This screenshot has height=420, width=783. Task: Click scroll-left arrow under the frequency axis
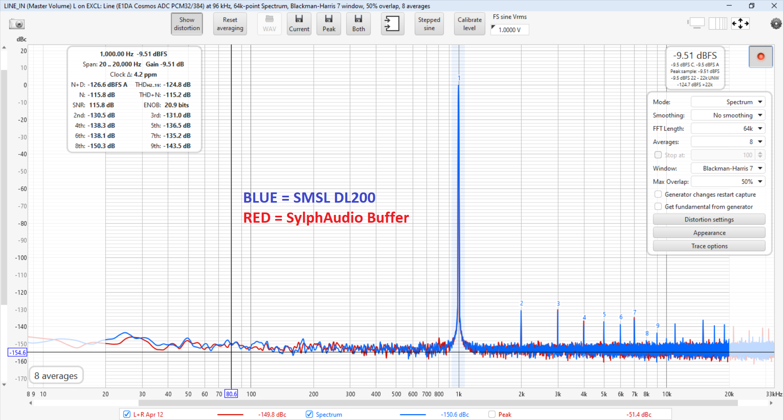pos(31,403)
